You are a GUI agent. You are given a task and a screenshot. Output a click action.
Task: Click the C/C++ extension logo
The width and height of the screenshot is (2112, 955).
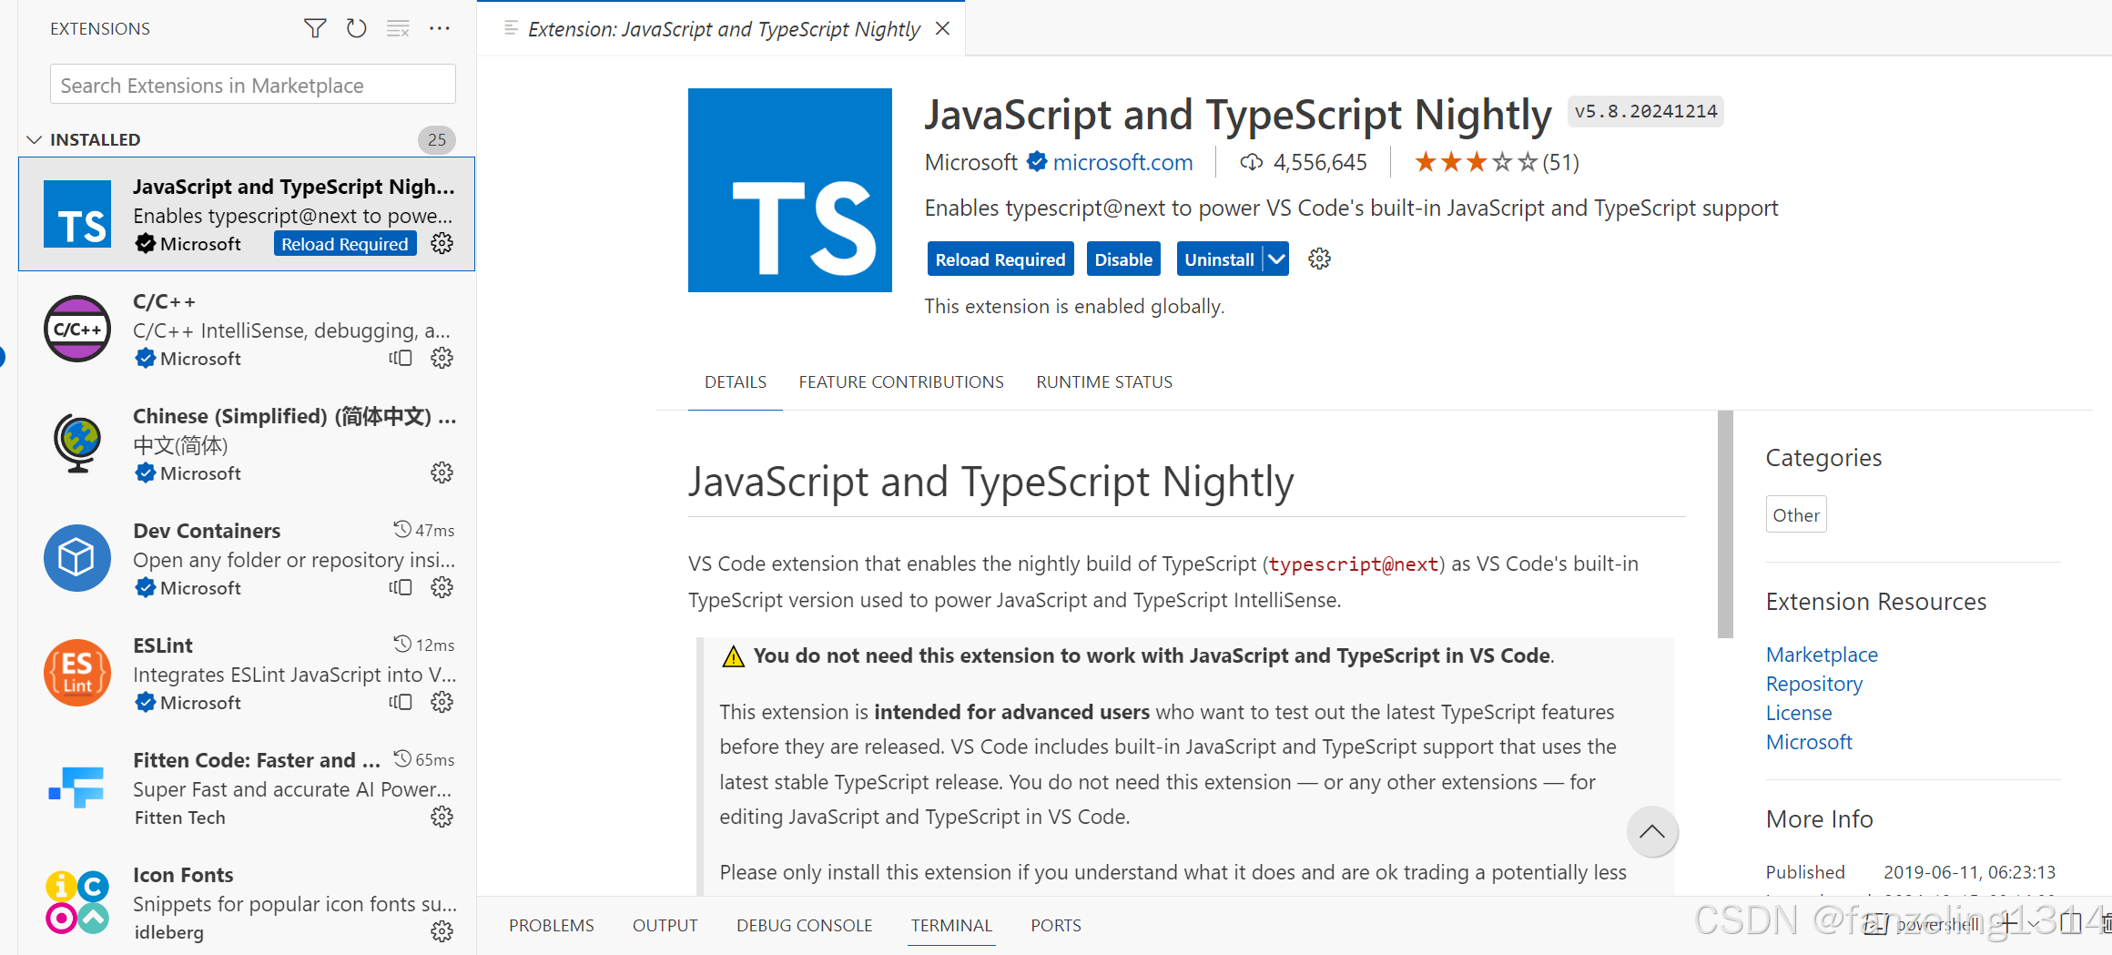point(77,329)
